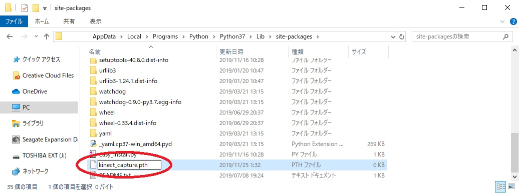Click the urllib3 folder icon
The image size is (519, 193).
(x=93, y=70)
